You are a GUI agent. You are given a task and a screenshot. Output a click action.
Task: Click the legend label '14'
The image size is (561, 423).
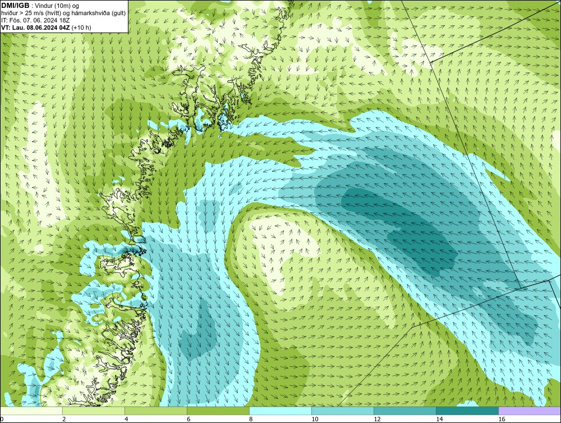pyautogui.click(x=439, y=420)
